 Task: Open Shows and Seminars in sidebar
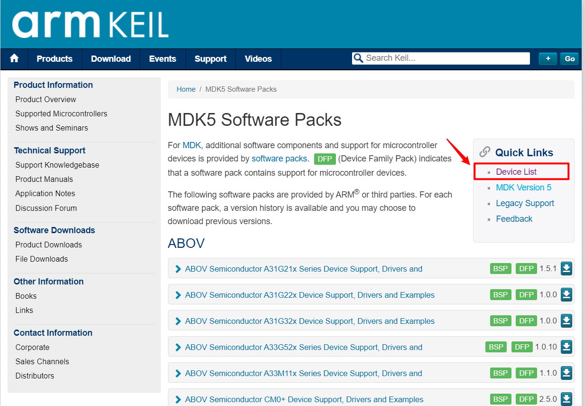coord(52,128)
